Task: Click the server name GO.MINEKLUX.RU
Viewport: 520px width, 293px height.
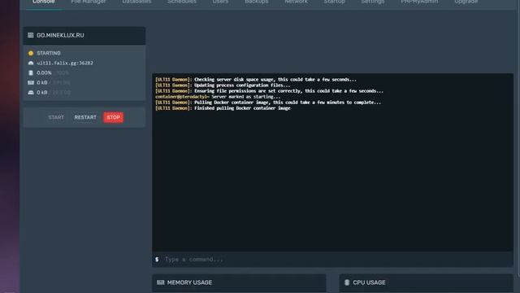Action: click(x=60, y=35)
